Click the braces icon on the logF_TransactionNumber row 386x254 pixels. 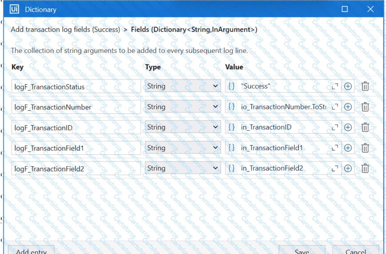231,107
